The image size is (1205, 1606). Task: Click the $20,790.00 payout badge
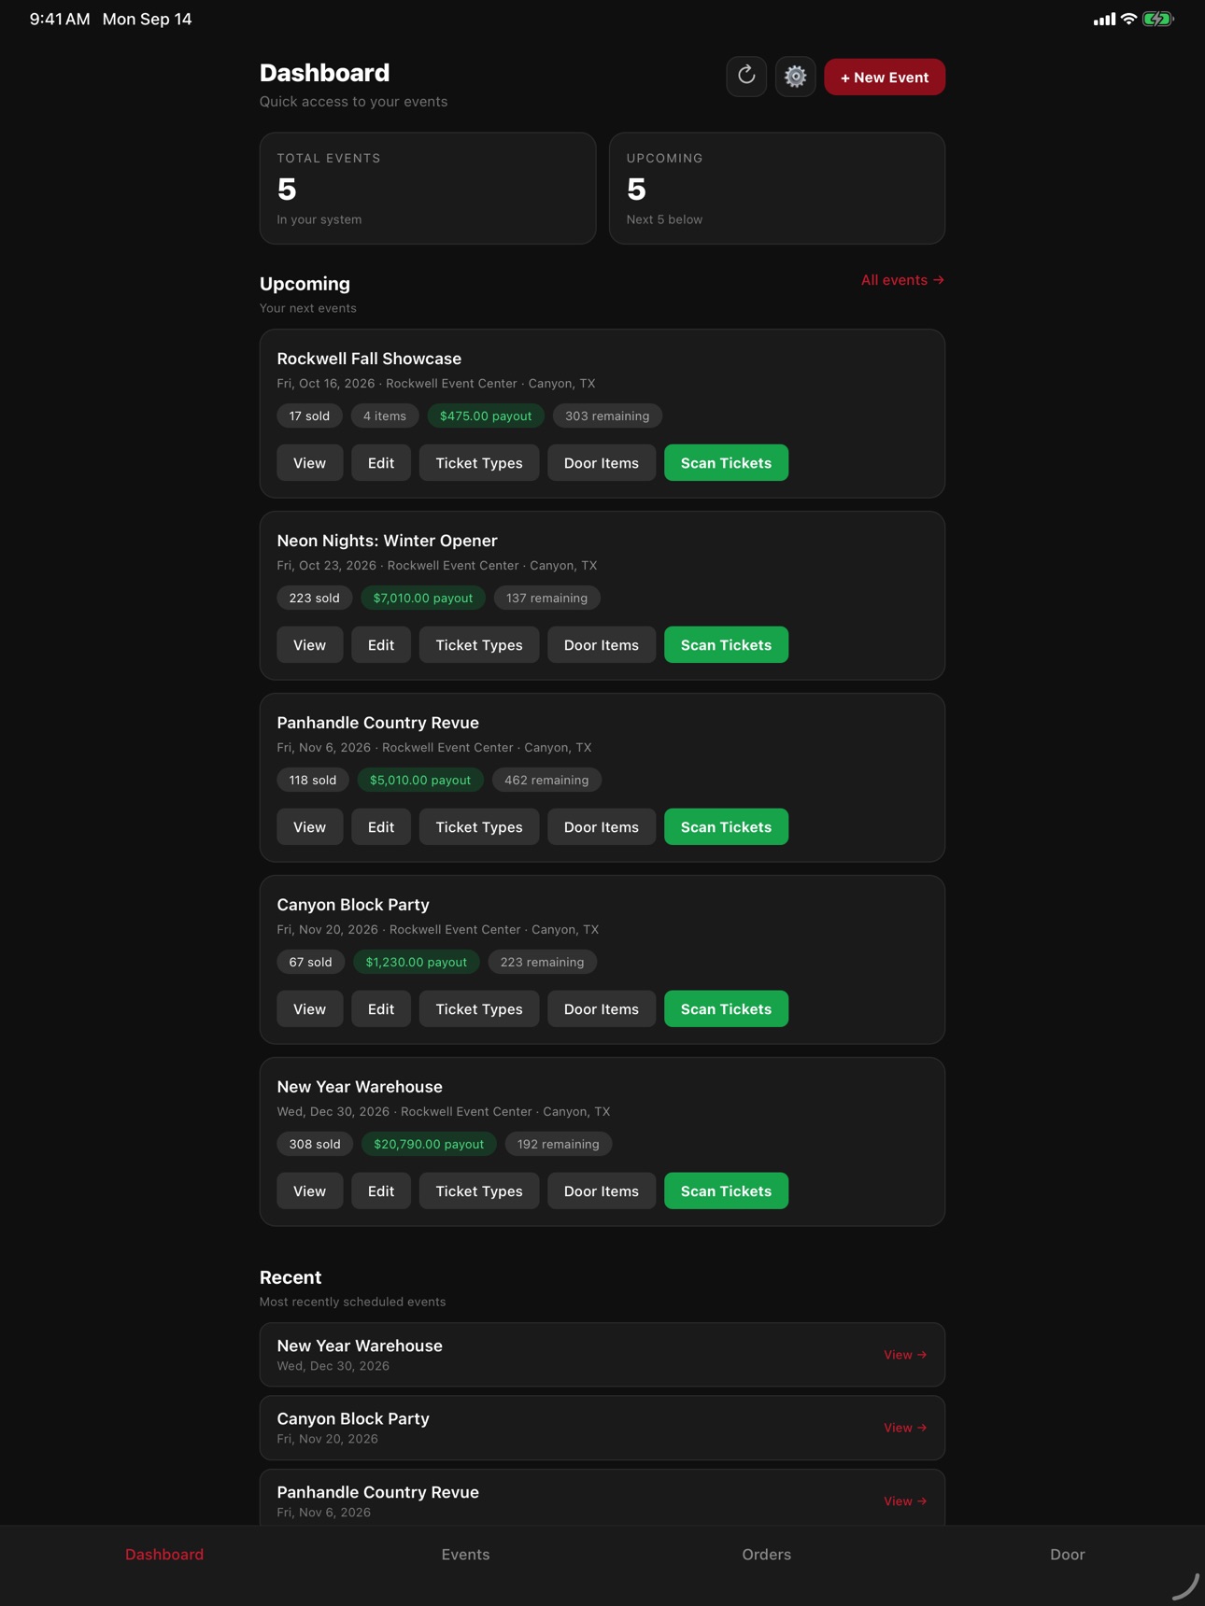[429, 1145]
